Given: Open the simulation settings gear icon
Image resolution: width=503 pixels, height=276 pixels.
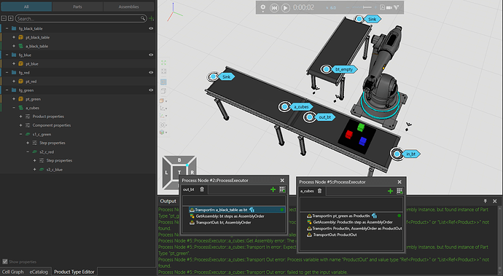Looking at the screenshot, I should 262,7.
